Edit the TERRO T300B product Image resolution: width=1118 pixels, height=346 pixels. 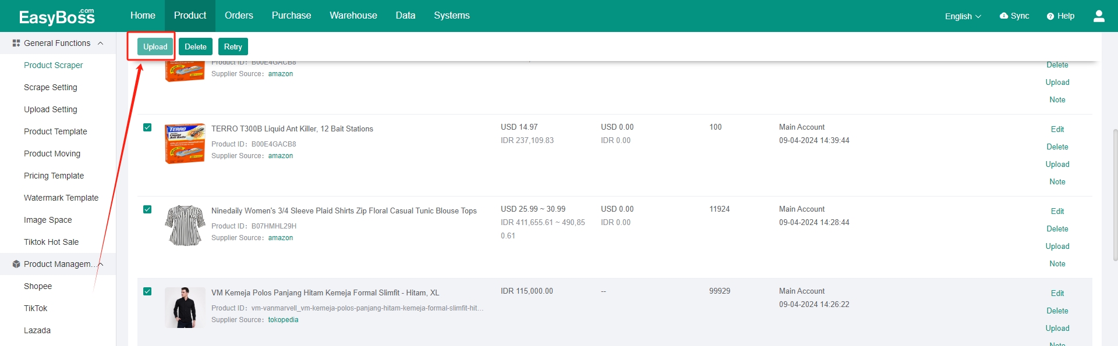1057,129
